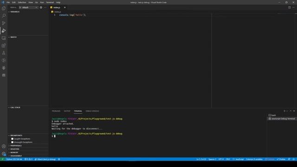The image size is (297, 167).
Task: Switch to the Output panel tab
Action: point(67,111)
